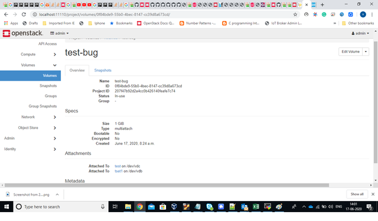The height and width of the screenshot is (221, 378).
Task: Close the downloads bar
Action: coord(373,194)
